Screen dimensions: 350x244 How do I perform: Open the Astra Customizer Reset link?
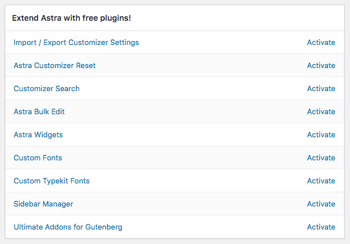pos(55,66)
